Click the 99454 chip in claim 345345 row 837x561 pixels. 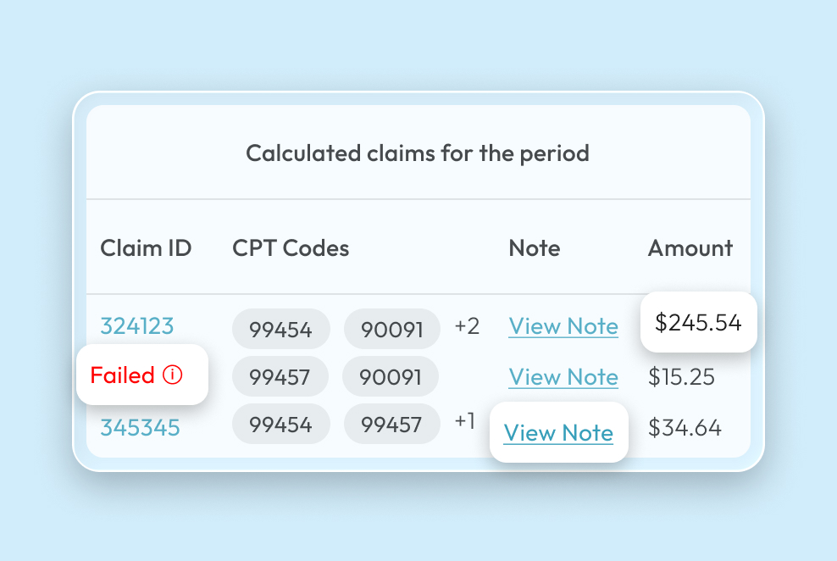[281, 424]
